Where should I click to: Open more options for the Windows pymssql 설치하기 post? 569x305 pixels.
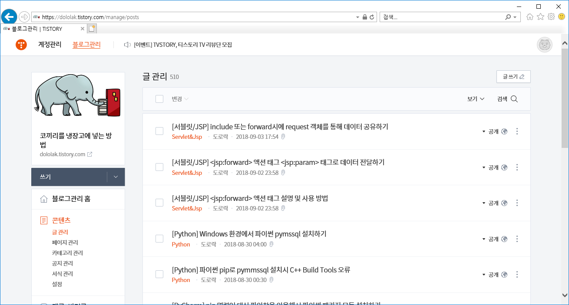(x=517, y=239)
